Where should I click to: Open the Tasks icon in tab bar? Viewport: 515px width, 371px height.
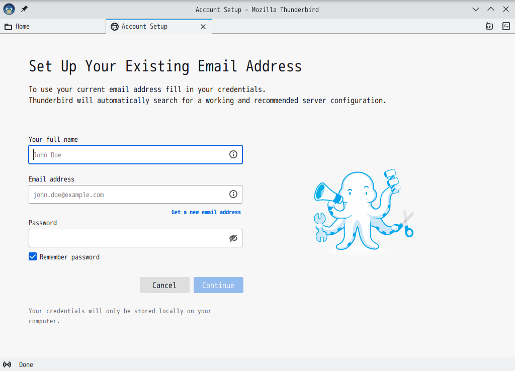pos(506,26)
